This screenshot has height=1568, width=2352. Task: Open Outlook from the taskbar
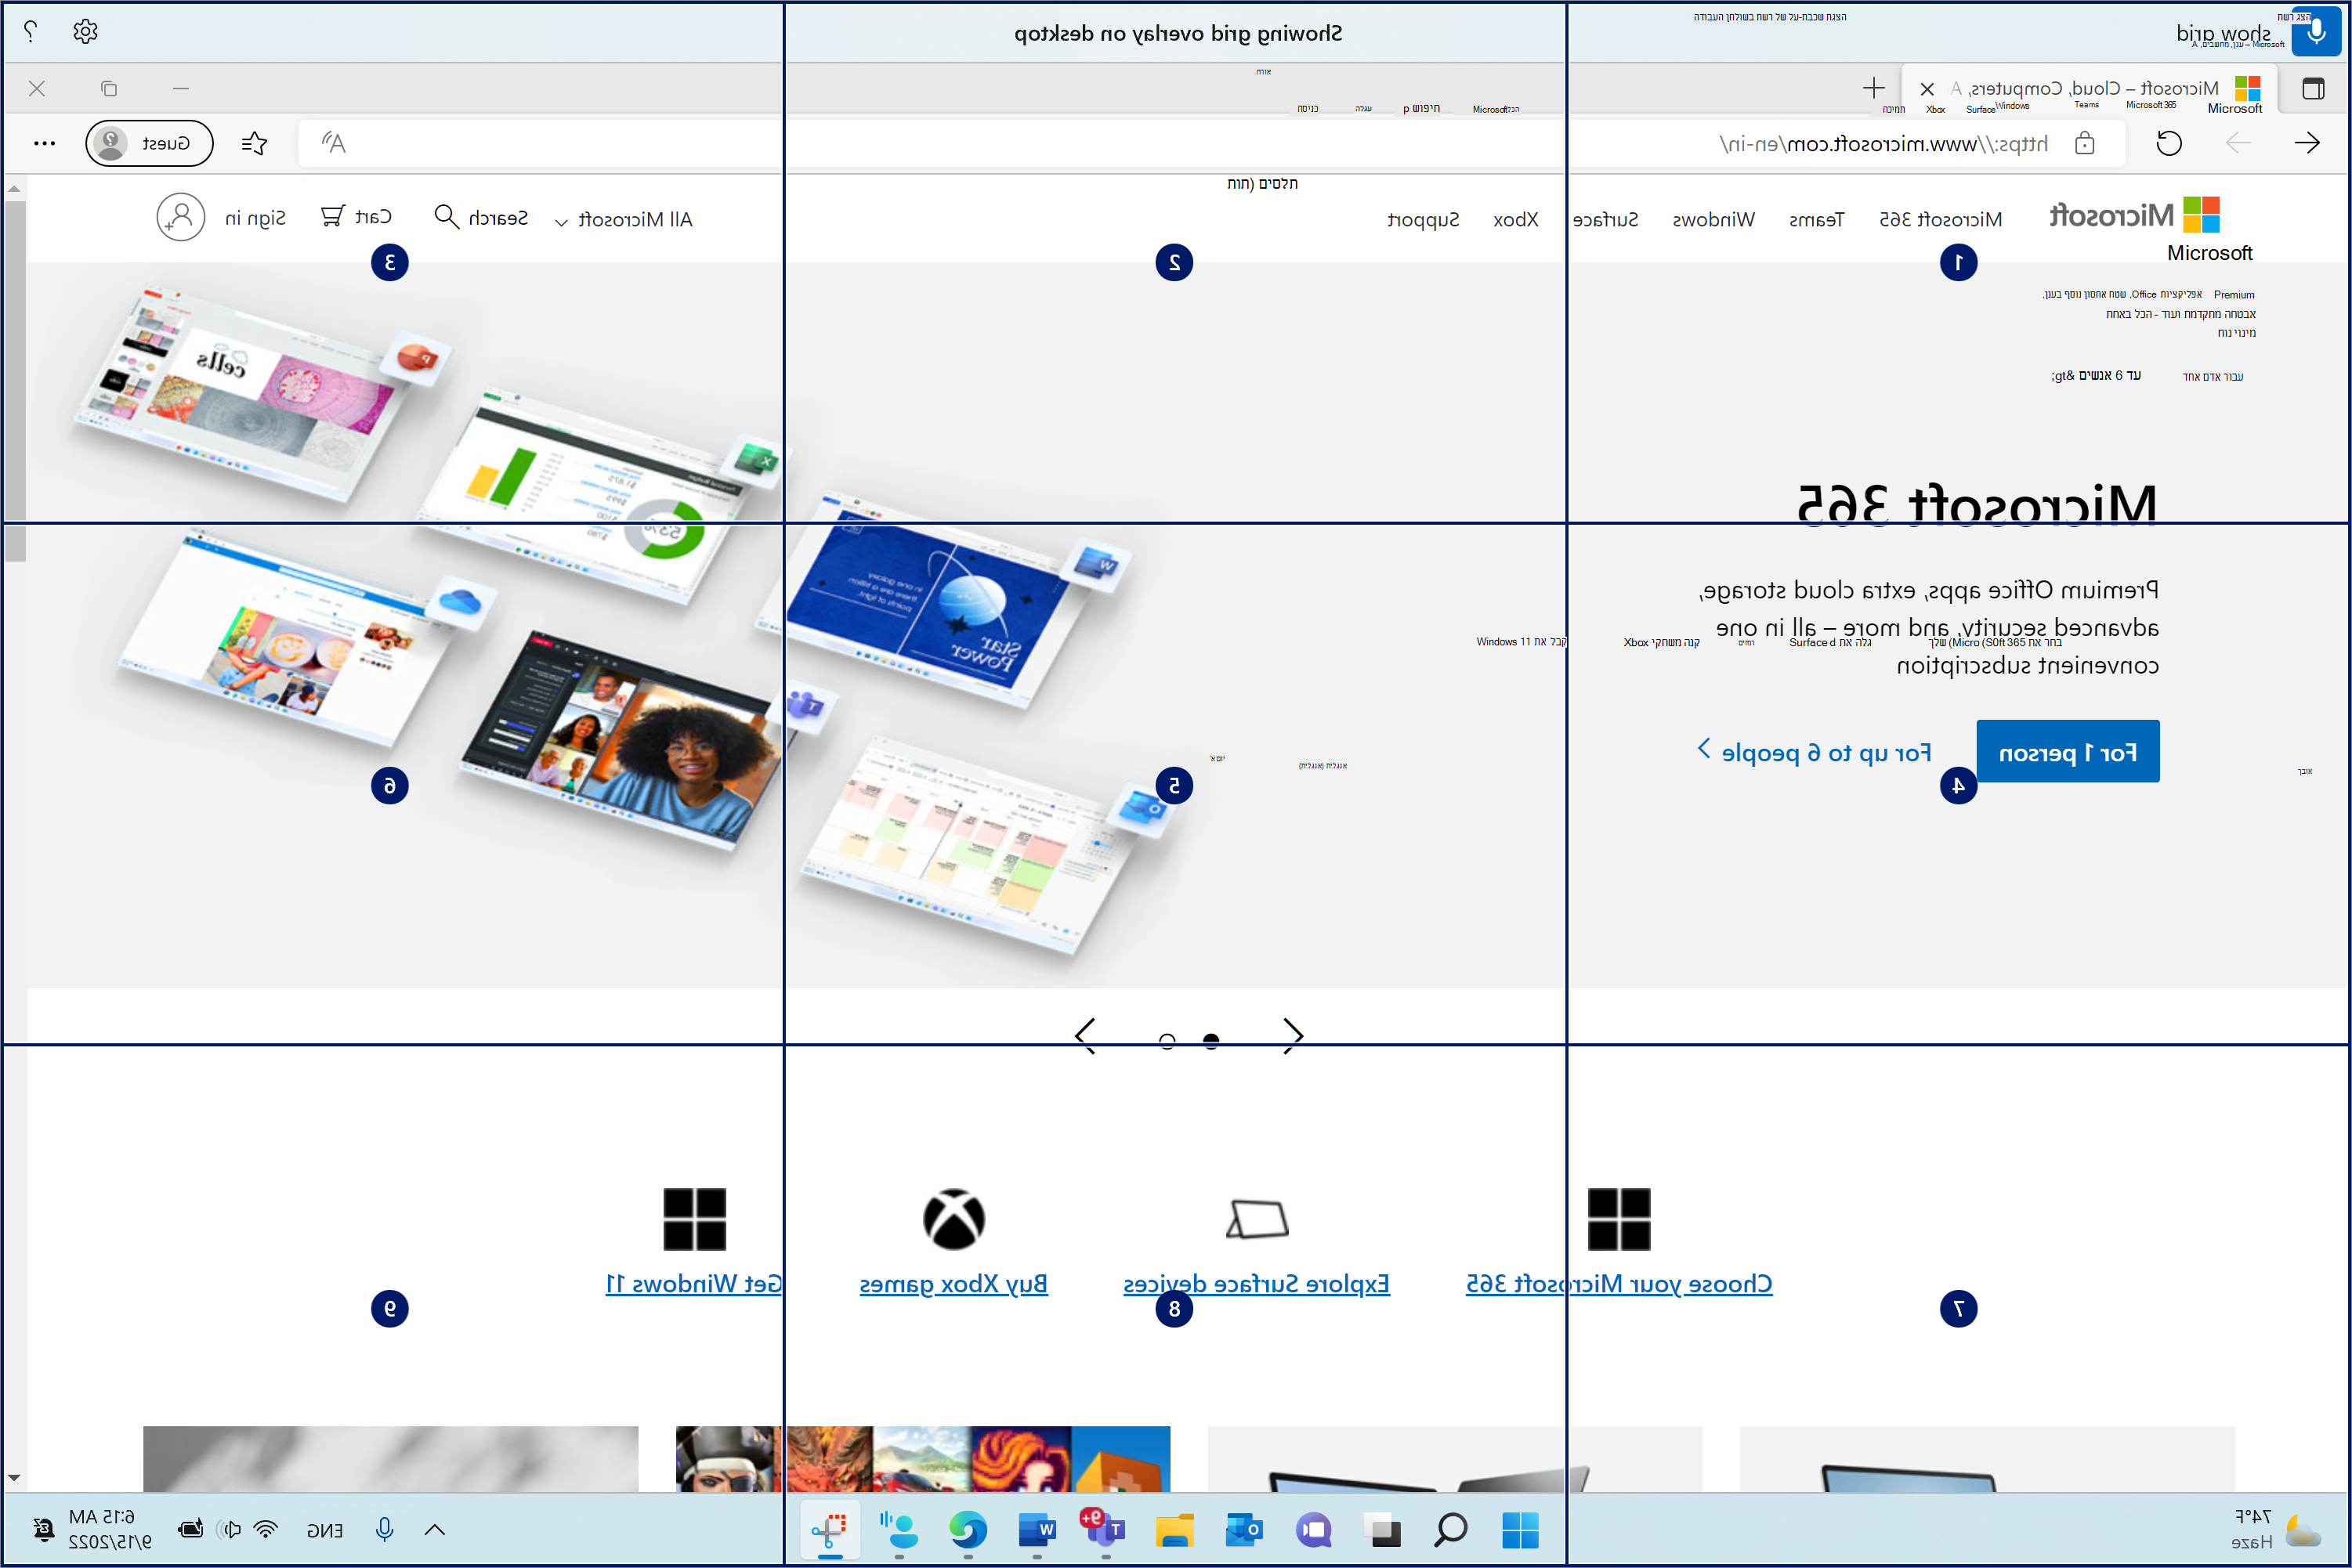tap(1243, 1530)
